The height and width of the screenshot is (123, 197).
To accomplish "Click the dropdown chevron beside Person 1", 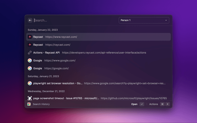I will click(166, 20).
